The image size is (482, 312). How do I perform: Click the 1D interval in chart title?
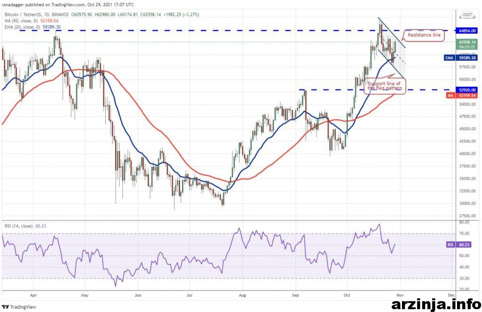55,15
